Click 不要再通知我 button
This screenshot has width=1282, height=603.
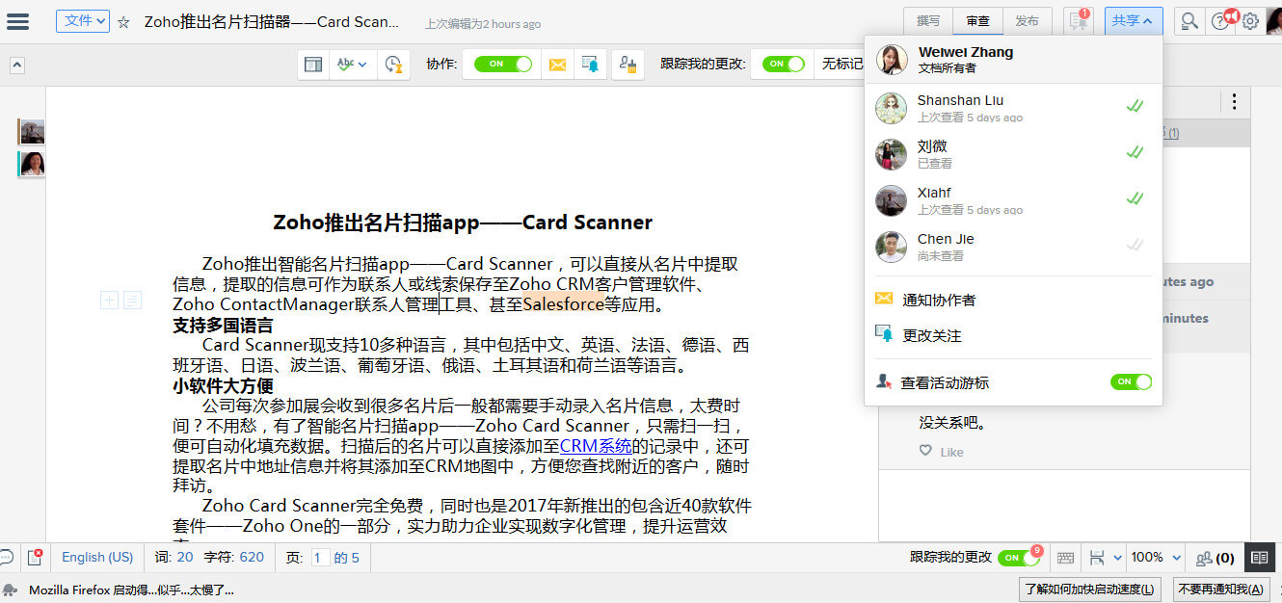[x=1223, y=590]
